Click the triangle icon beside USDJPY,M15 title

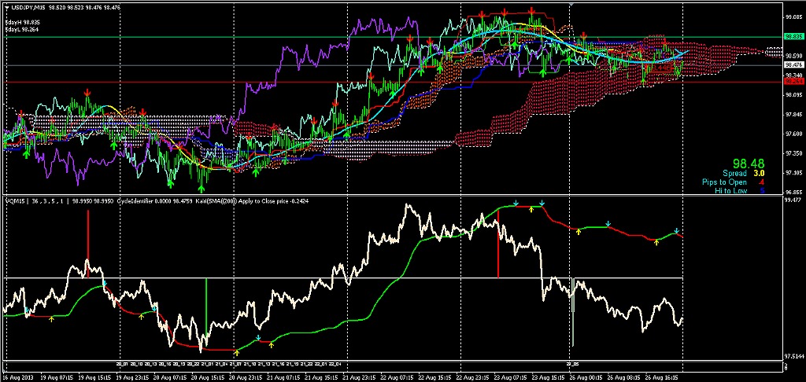pos(6,7)
